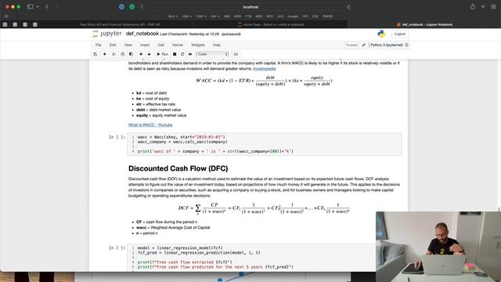Open the YTB bookmark
The image size is (501, 282).
tap(248, 16)
